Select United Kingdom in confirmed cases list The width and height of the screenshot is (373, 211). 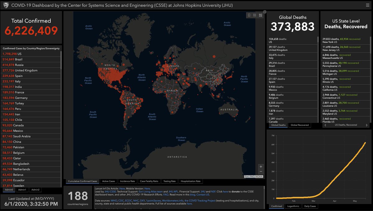(30, 70)
